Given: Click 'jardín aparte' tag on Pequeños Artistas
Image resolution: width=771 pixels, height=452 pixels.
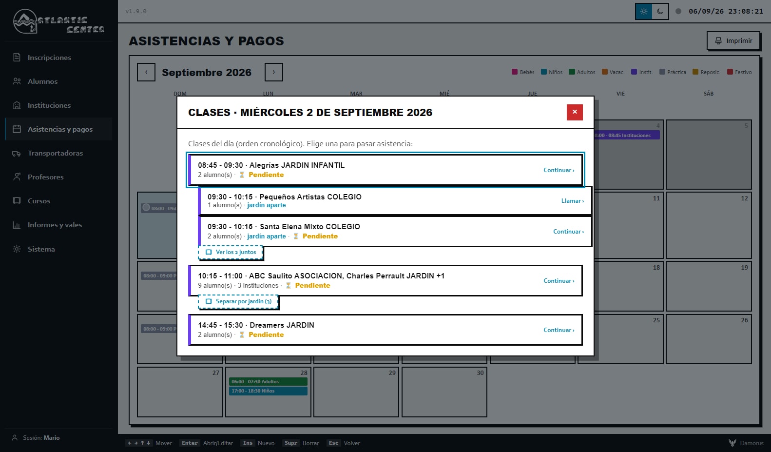Looking at the screenshot, I should (267, 205).
